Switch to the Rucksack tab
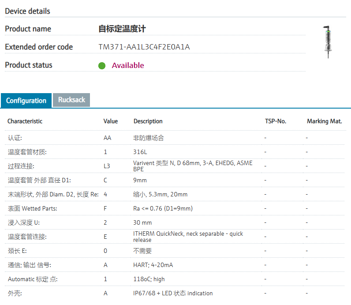351x305 pixels. [71, 100]
